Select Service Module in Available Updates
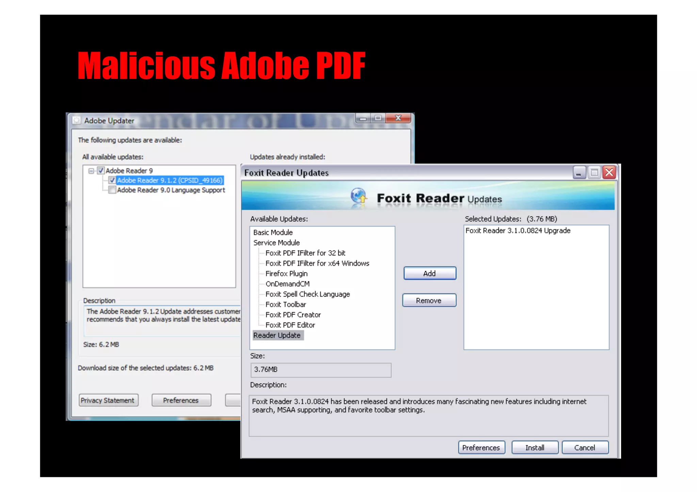 coord(276,243)
